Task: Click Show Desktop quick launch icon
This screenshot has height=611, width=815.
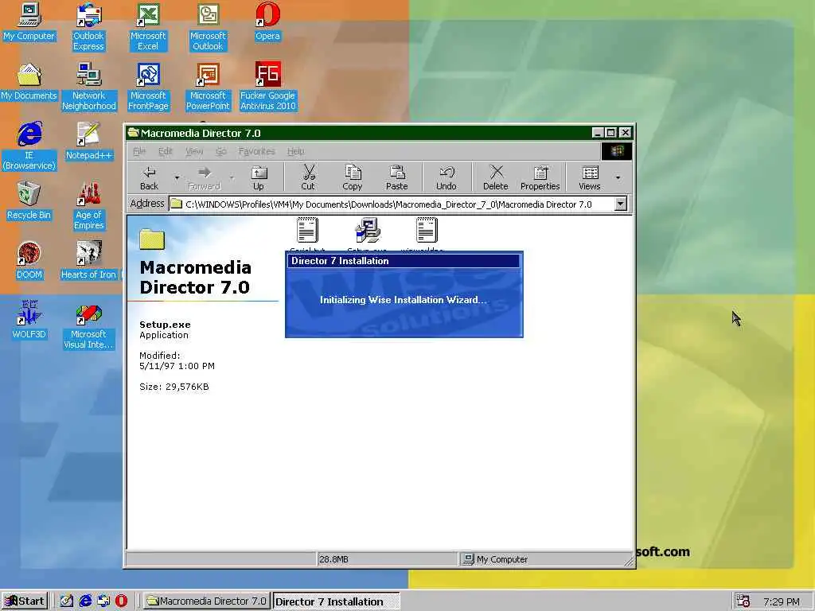Action: tap(67, 601)
